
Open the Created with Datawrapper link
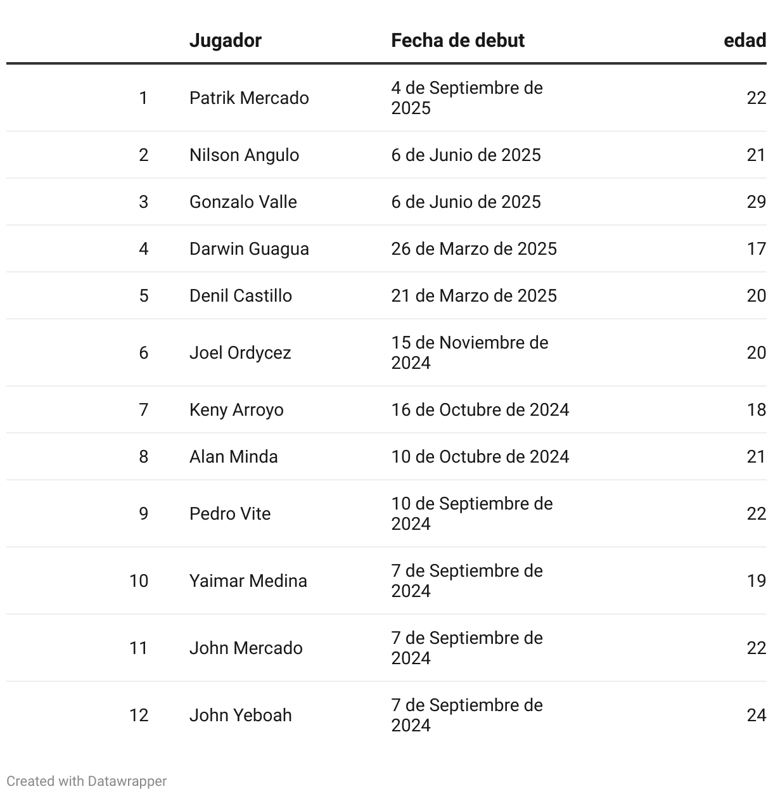[x=87, y=781]
